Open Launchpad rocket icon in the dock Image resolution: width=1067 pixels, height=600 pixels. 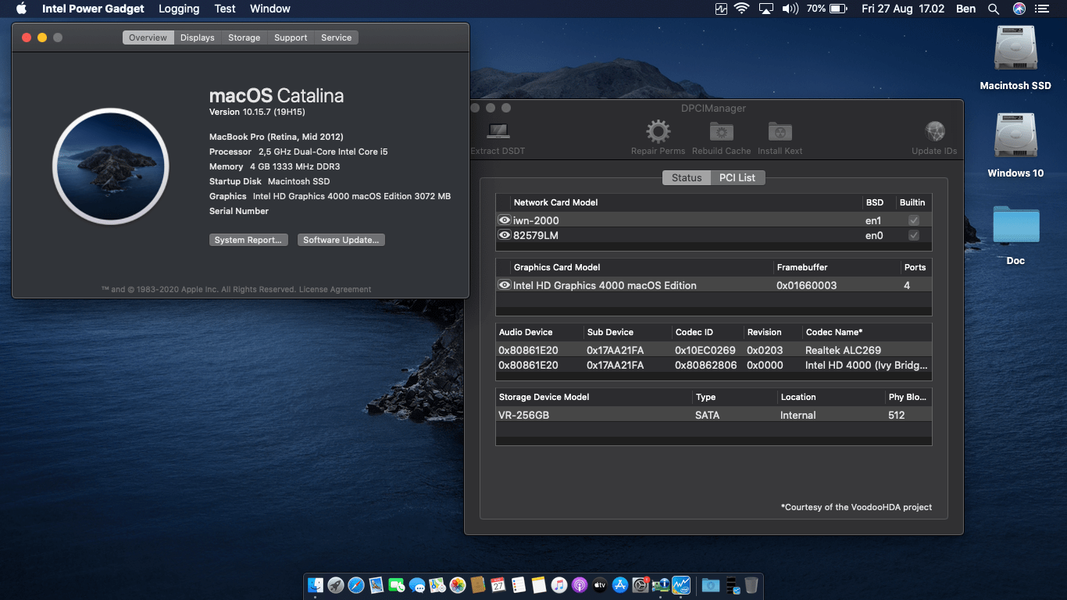pos(336,584)
